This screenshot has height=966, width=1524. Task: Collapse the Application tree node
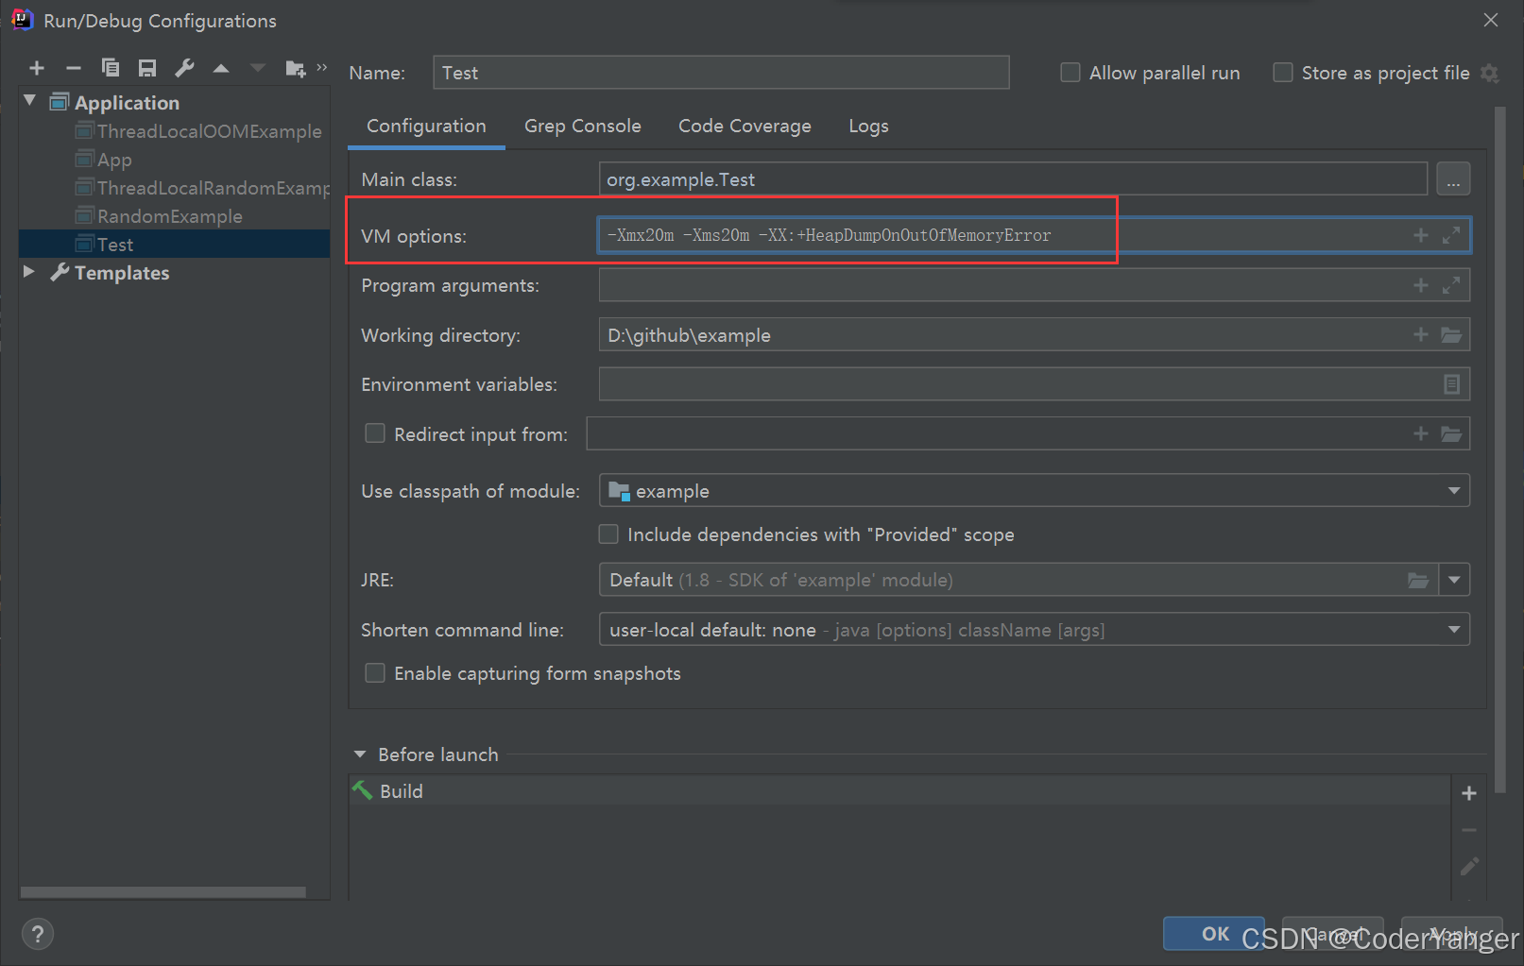click(x=29, y=101)
